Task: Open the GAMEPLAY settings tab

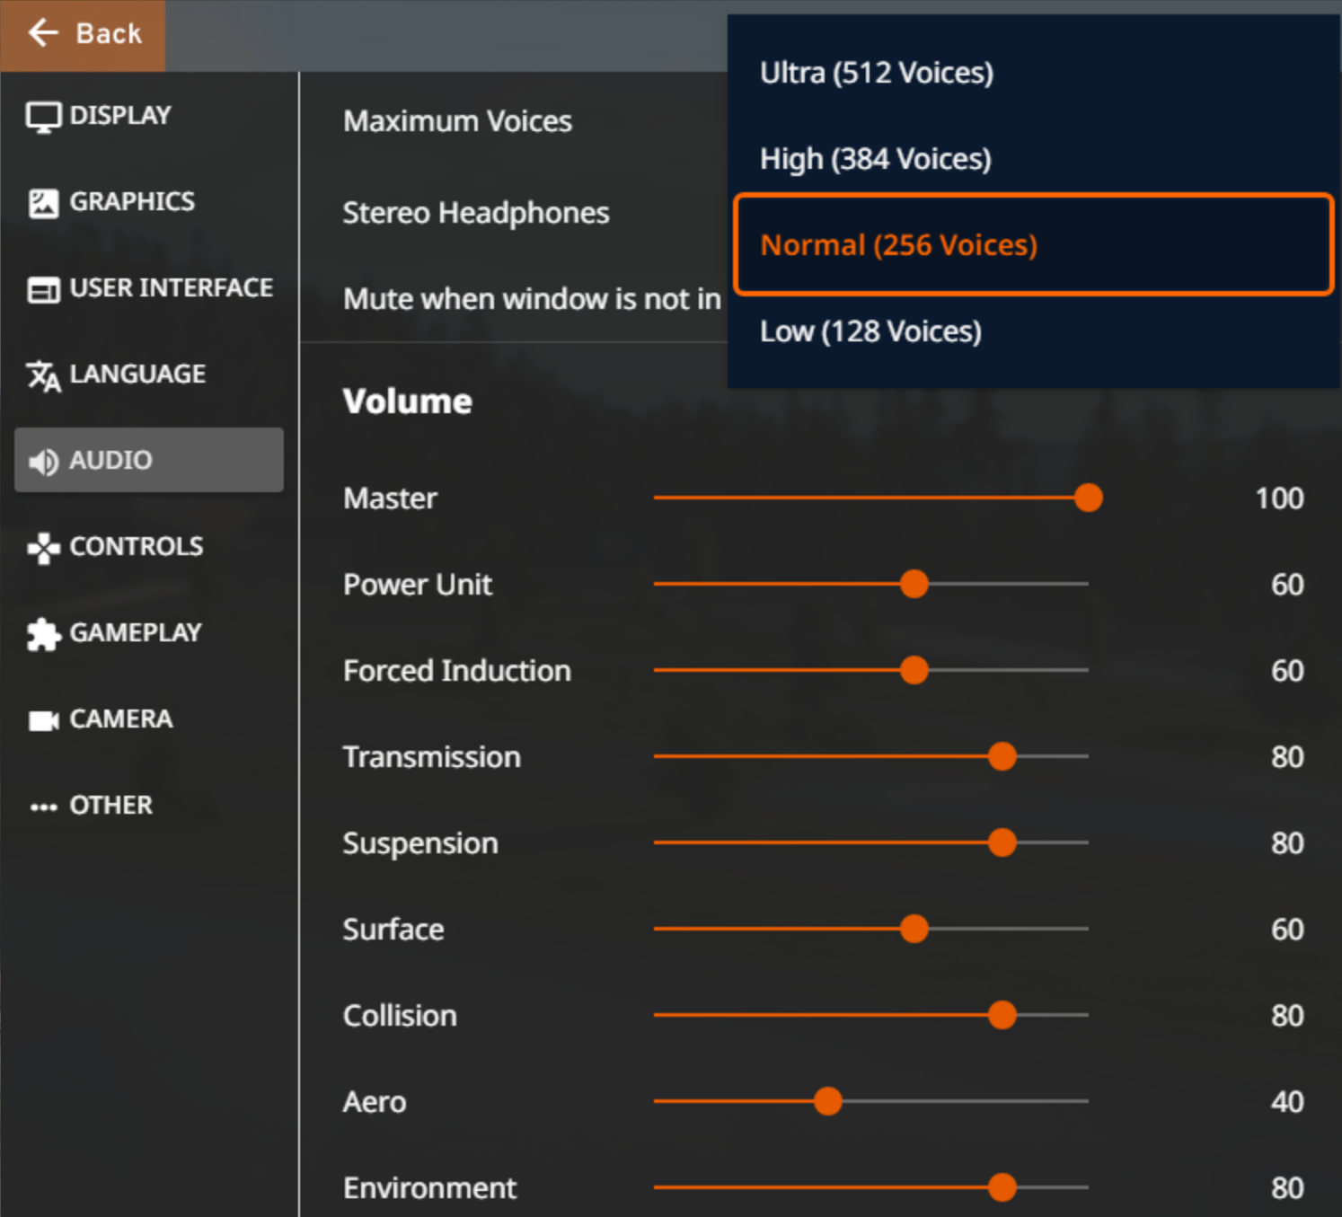Action: click(135, 632)
